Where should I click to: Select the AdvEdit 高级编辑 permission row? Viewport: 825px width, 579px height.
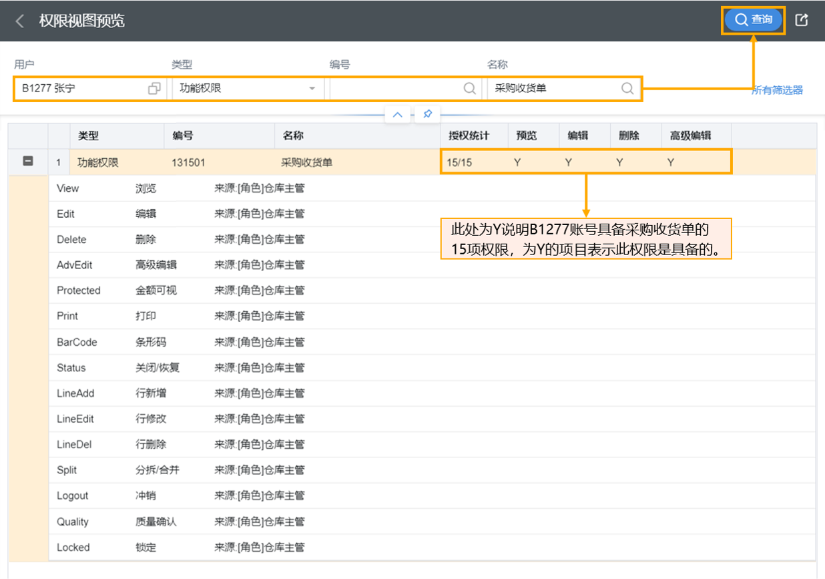(x=431, y=264)
